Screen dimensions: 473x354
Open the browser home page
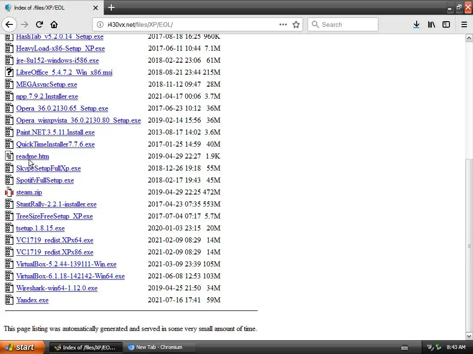[54, 24]
